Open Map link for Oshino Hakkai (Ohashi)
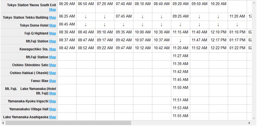This screenshot has height=127, width=258. click(53, 73)
